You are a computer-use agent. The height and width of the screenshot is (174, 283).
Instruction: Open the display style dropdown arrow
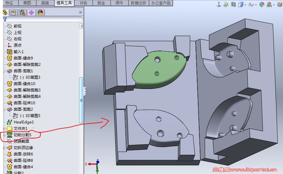coord(246,5)
